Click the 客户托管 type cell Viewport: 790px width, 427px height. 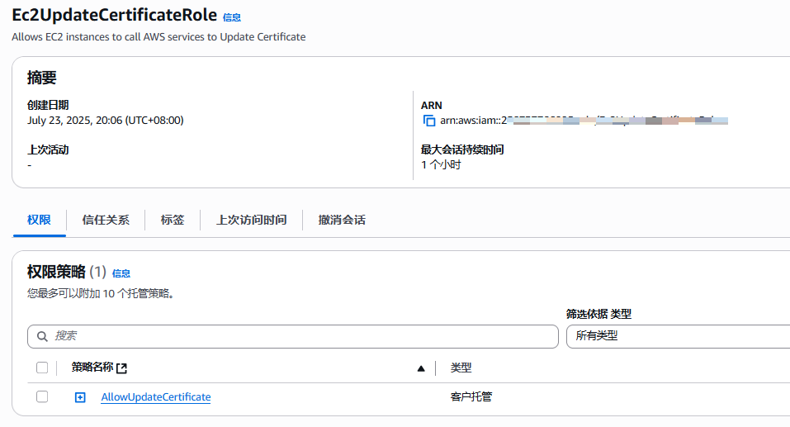[471, 396]
